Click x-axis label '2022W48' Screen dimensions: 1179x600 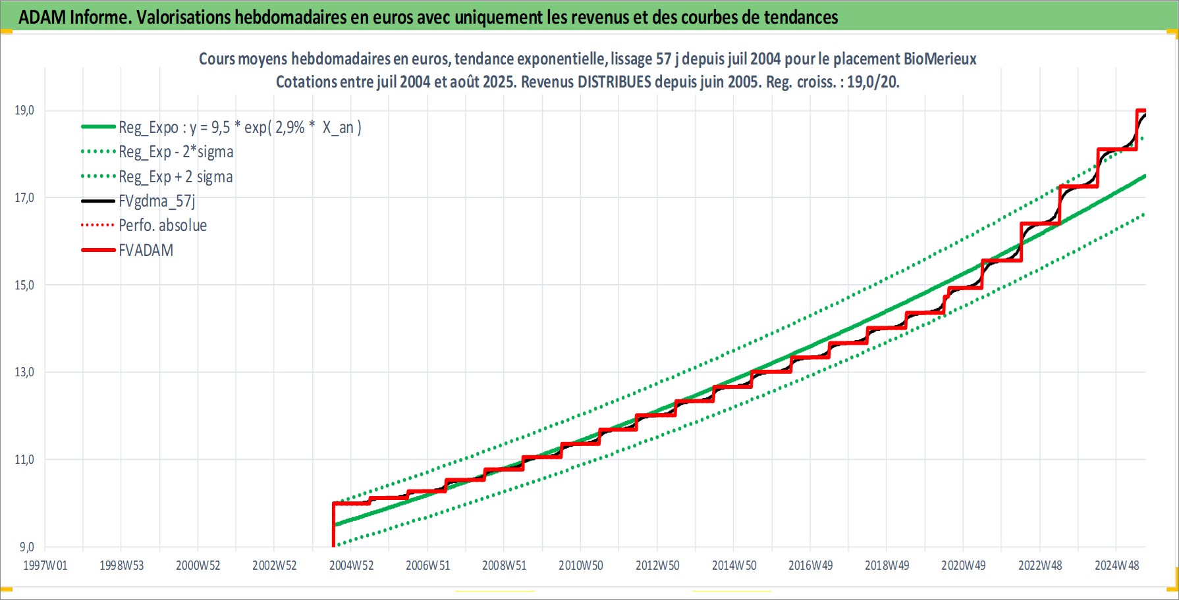point(1040,565)
